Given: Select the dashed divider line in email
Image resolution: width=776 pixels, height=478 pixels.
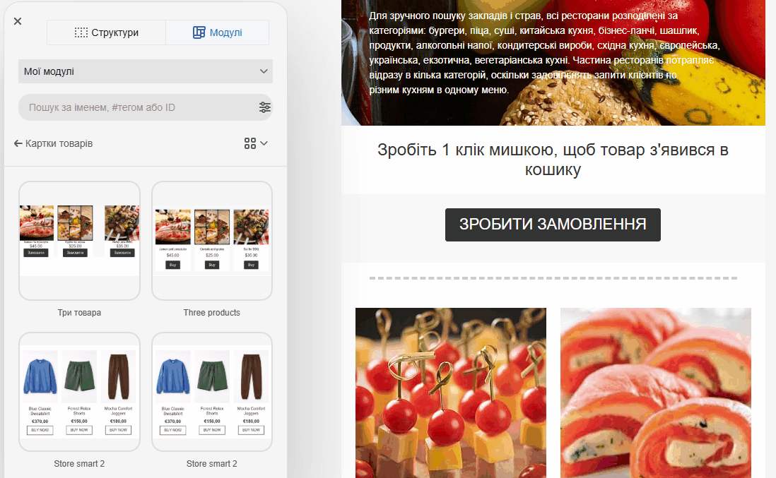Looking at the screenshot, I should [553, 278].
